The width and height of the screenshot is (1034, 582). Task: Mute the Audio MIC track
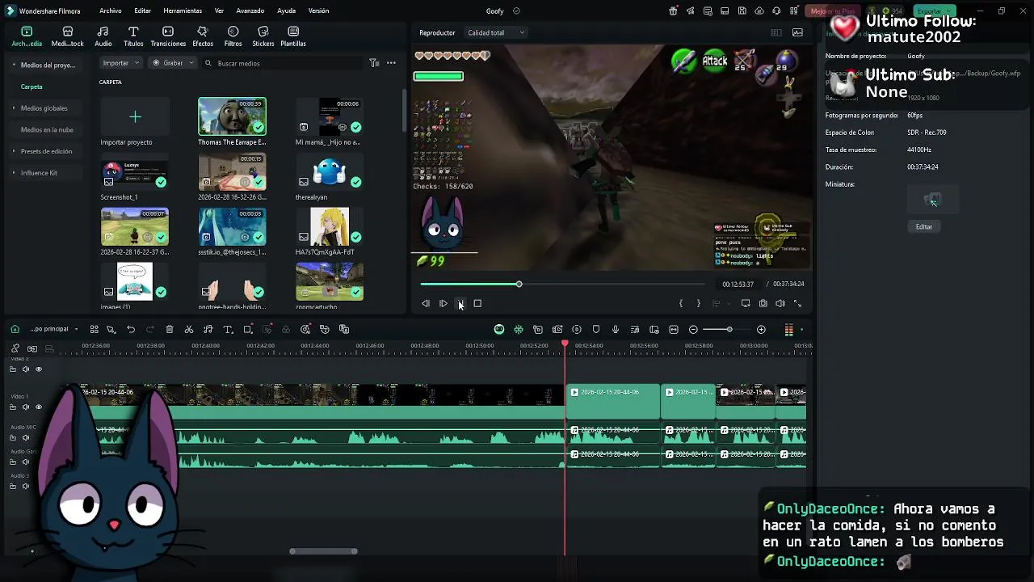[25, 437]
